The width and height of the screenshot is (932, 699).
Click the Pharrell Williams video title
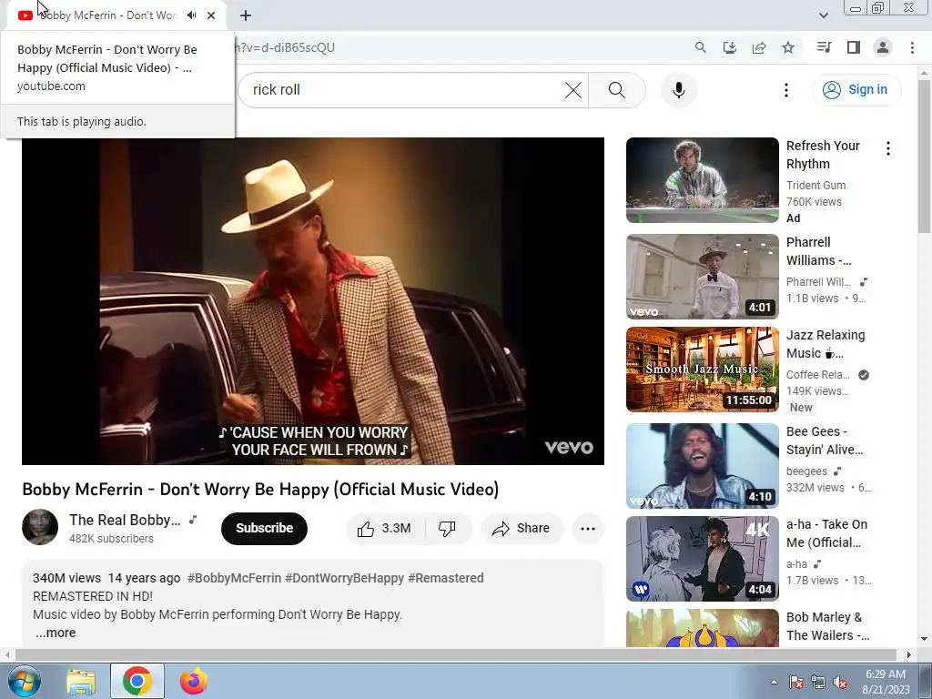click(818, 251)
